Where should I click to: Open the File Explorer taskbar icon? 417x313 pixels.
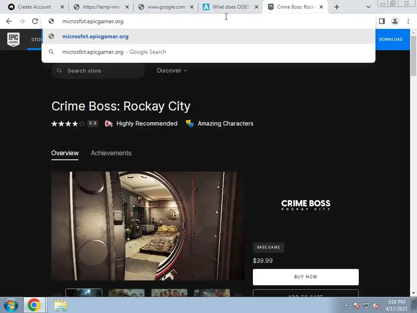pyautogui.click(x=61, y=305)
